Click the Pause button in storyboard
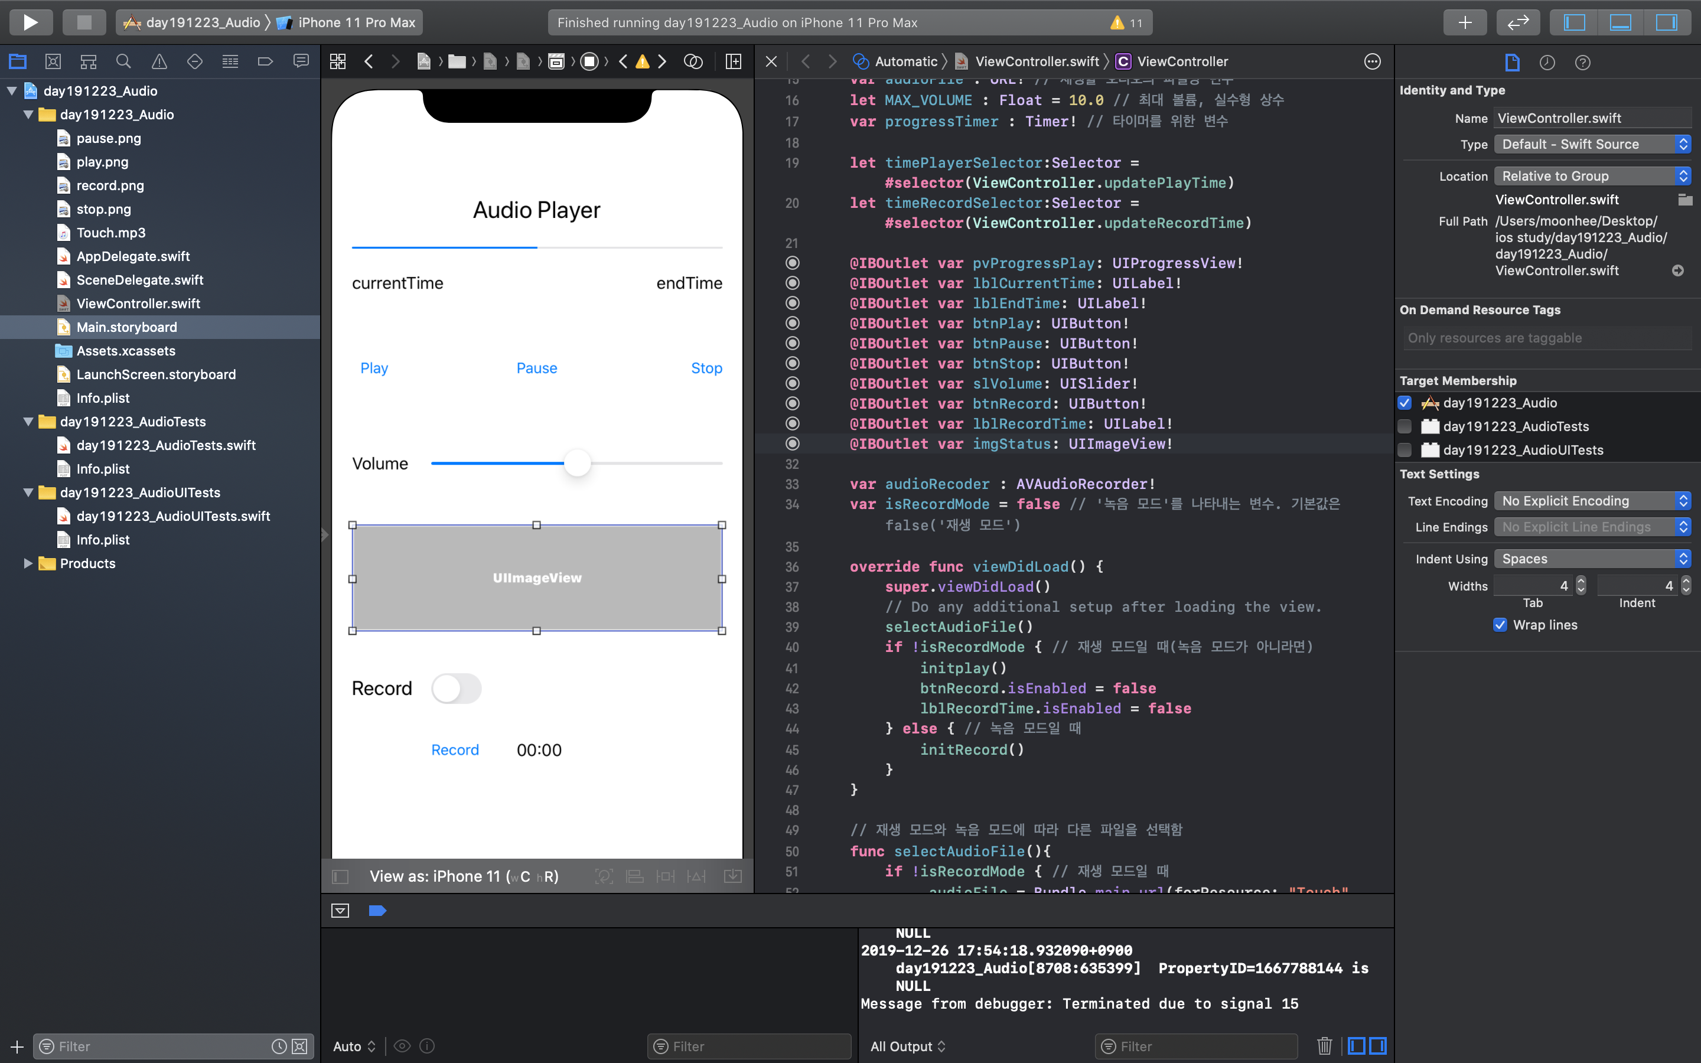The height and width of the screenshot is (1063, 1701). pyautogui.click(x=536, y=368)
